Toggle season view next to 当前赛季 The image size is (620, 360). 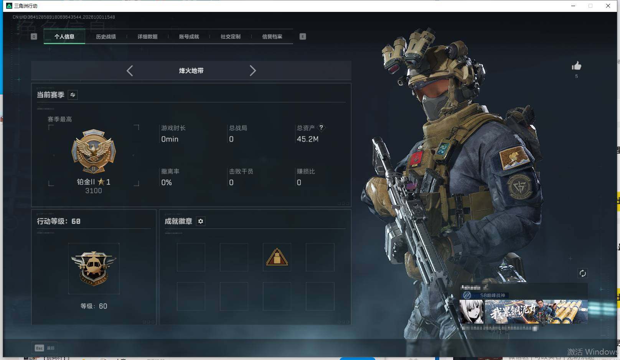(x=73, y=95)
